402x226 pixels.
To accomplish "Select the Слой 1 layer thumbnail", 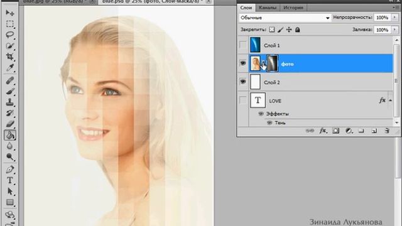I will (x=255, y=45).
